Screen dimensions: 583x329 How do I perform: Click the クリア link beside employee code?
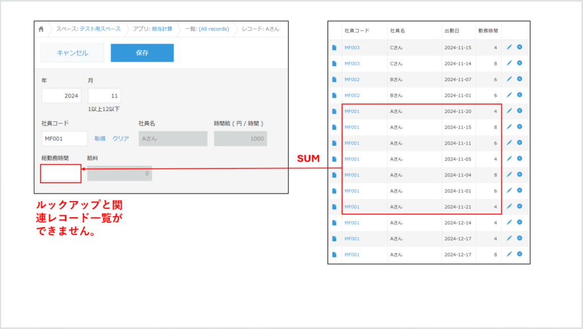[121, 138]
